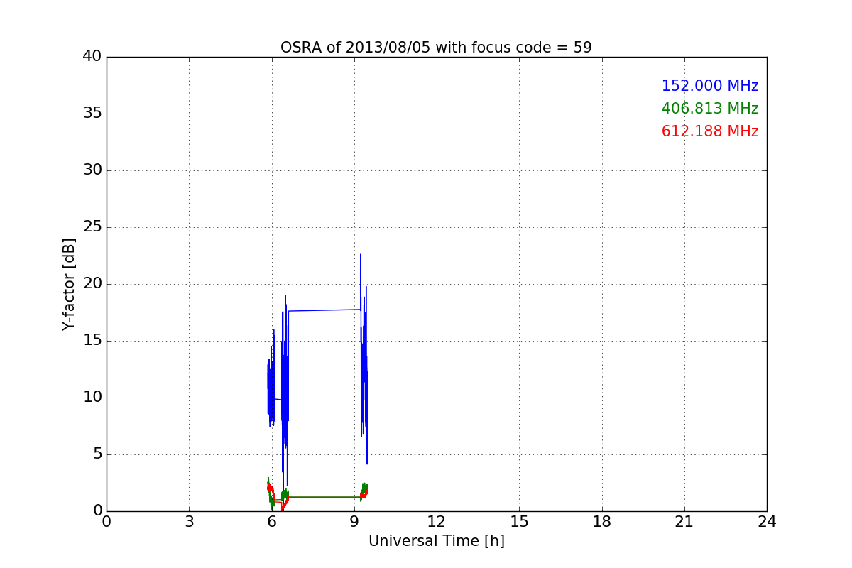This screenshot has height=568, width=852.
Task: Click the flat red line between hours 6.6 and 9.2
Action: pos(324,497)
